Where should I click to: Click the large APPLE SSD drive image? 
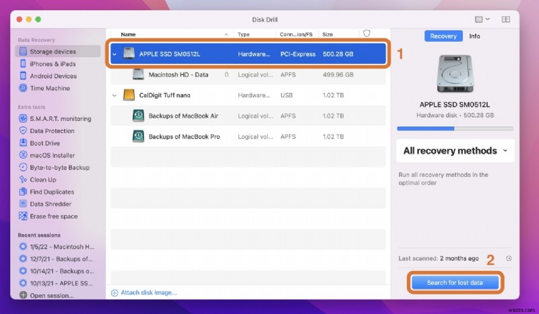[455, 75]
